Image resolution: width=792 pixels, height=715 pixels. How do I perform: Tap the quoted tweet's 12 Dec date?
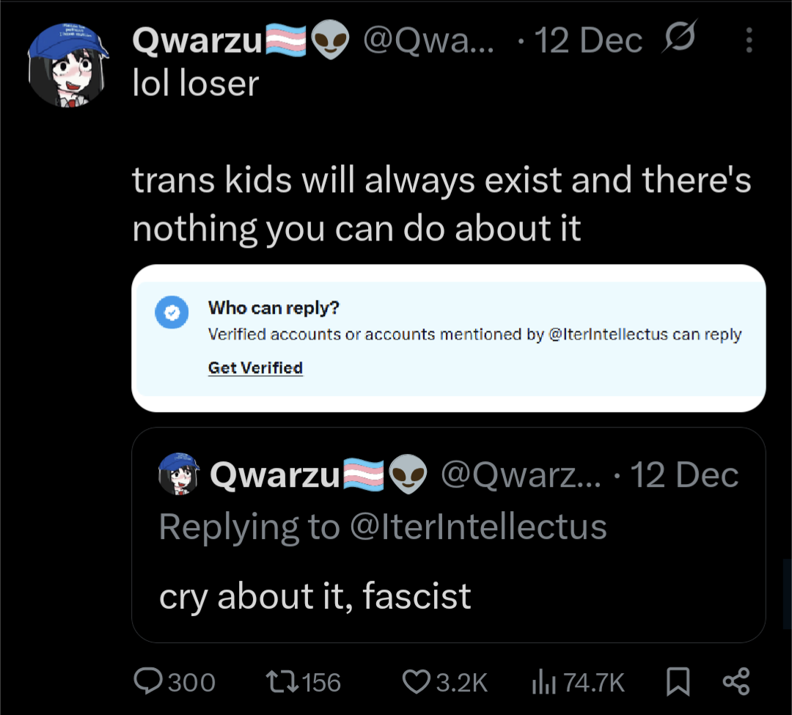(684, 475)
